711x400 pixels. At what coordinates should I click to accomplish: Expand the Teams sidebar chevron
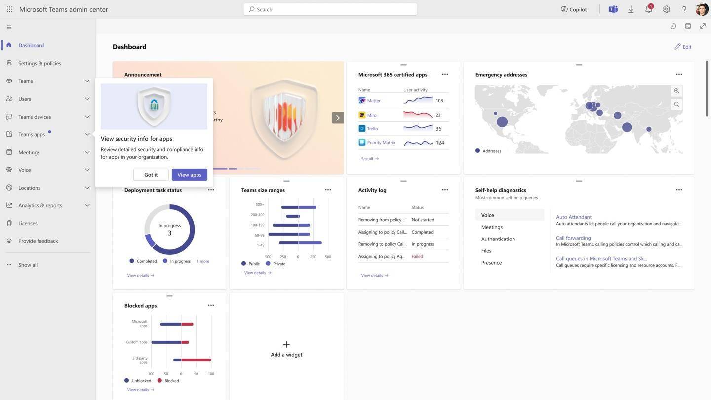(x=87, y=81)
